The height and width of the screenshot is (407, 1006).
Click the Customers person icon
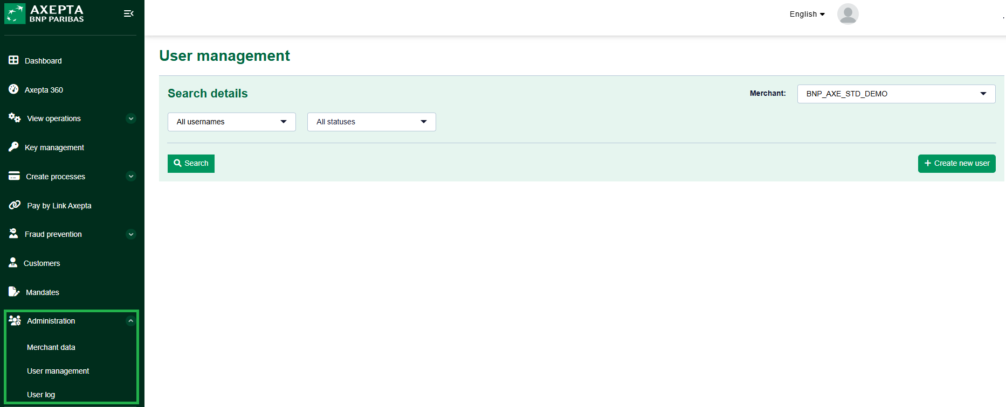[13, 263]
